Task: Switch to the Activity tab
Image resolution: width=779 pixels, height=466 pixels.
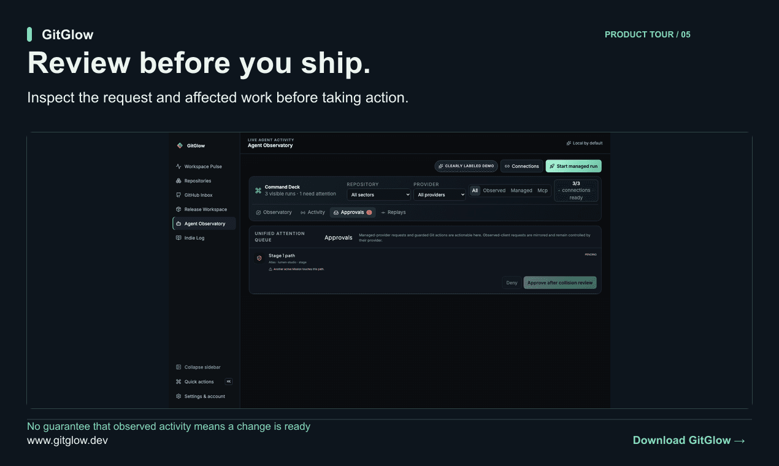Action: [x=313, y=212]
